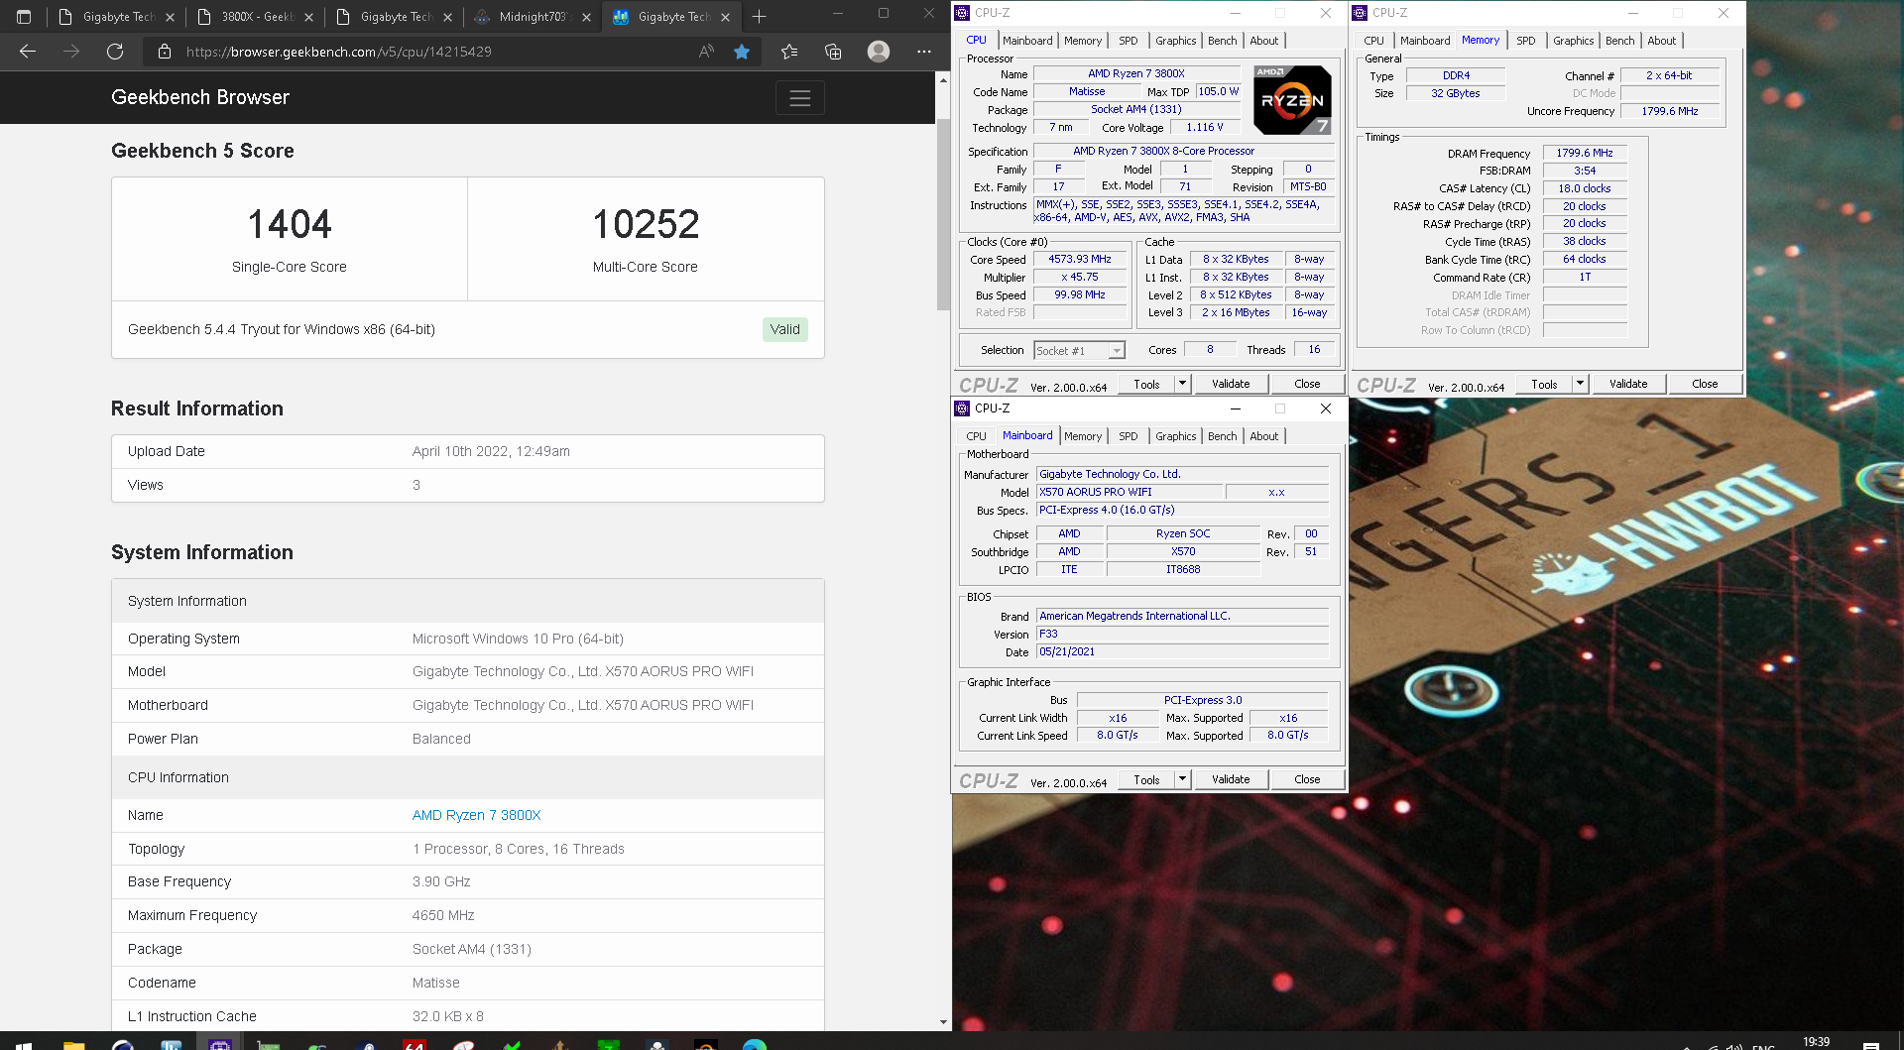
Task: Click the taskbar clock showing 19:39
Action: [x=1816, y=1042]
